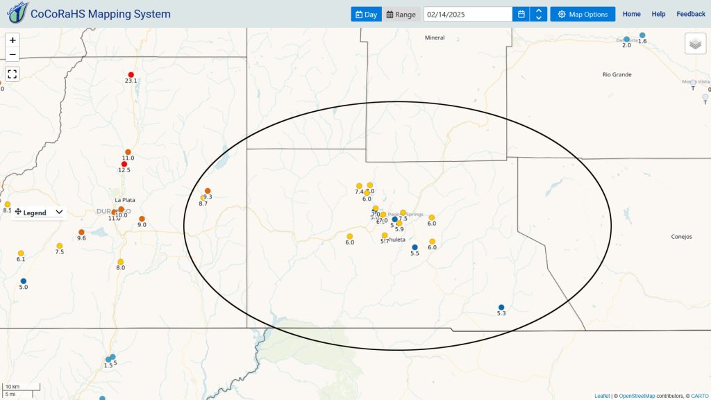Open the Feedback link
The height and width of the screenshot is (400, 711).
691,14
